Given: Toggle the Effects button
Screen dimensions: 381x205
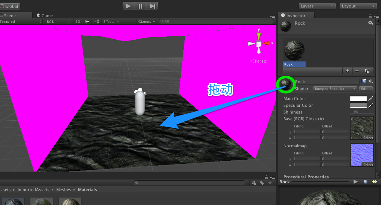Looking at the screenshot, I should [x=109, y=22].
